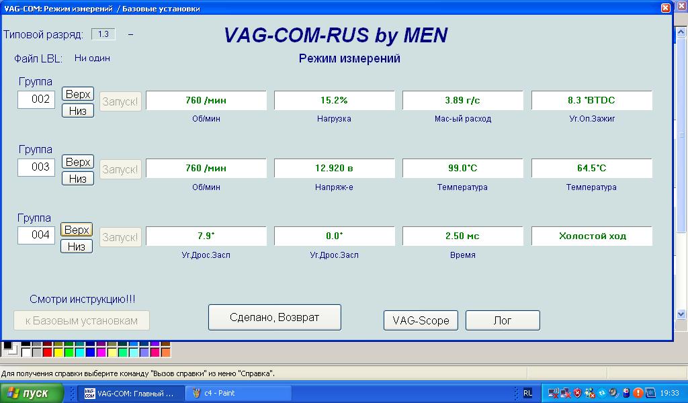
Task: Select the yellow color swatch in Paint
Action: [x=58, y=352]
